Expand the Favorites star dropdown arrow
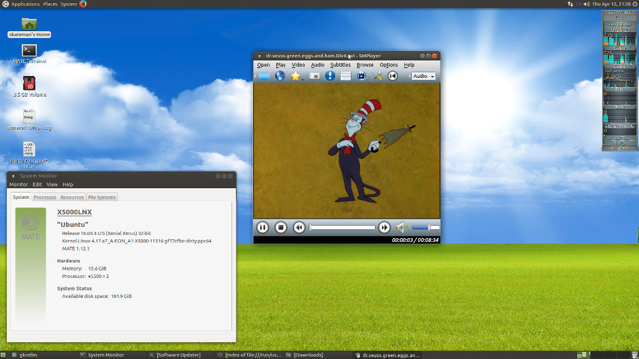The height and width of the screenshot is (359, 639). pyautogui.click(x=303, y=79)
